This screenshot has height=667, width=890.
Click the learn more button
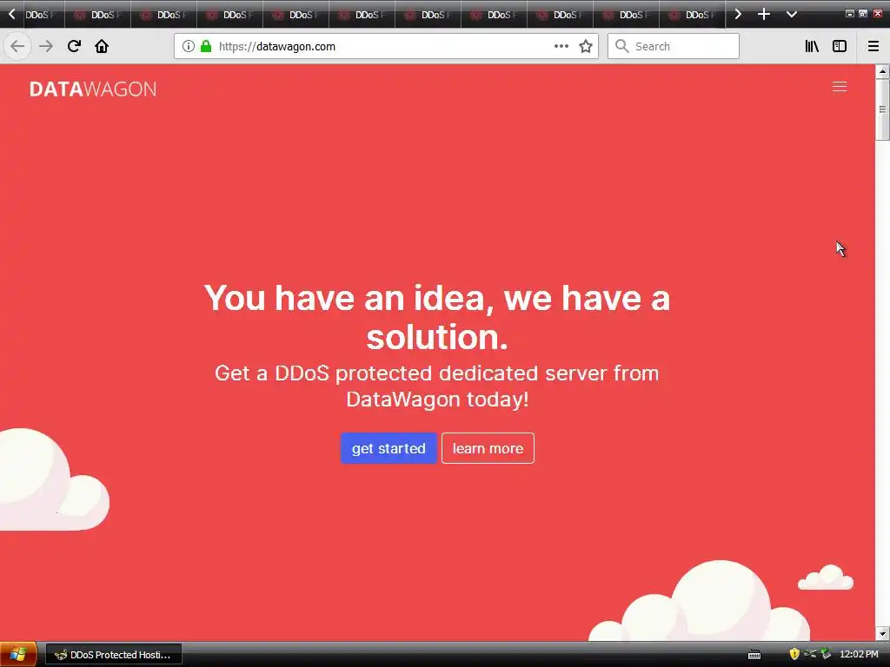point(488,448)
